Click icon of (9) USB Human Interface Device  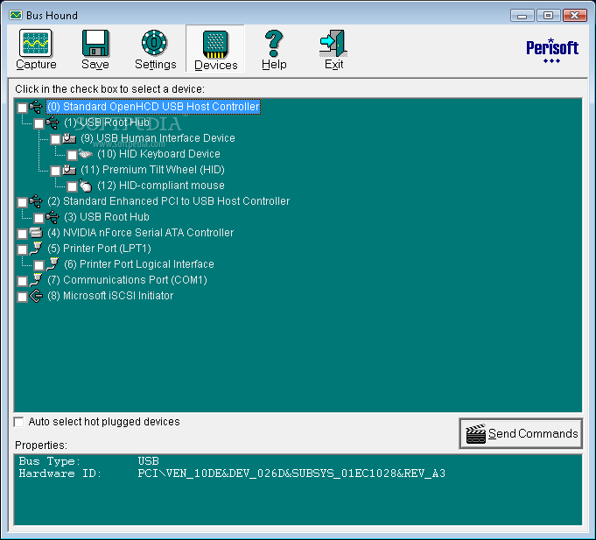click(x=69, y=138)
